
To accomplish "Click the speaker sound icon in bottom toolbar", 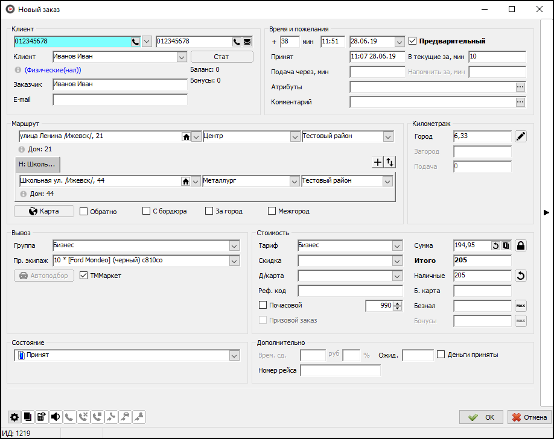I will 56,417.
